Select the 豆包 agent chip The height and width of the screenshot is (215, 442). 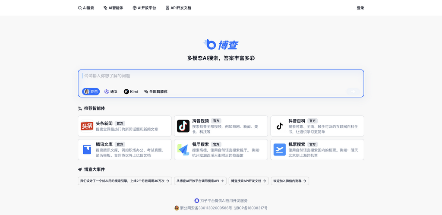pos(91,92)
